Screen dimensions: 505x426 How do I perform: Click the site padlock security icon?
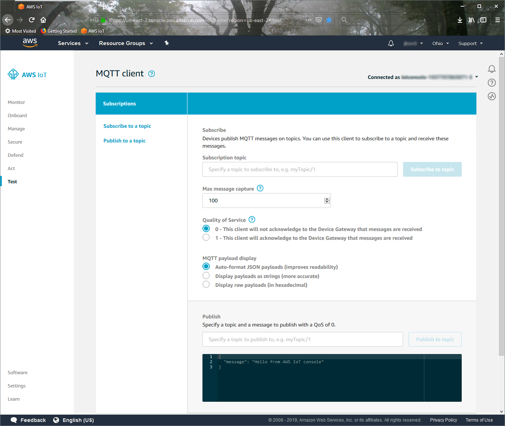[x=103, y=20]
